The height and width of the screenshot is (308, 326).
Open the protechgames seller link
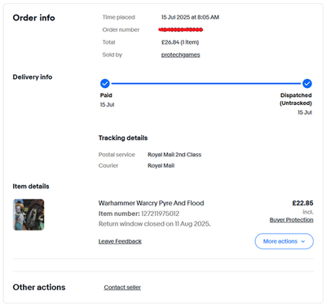click(x=181, y=55)
